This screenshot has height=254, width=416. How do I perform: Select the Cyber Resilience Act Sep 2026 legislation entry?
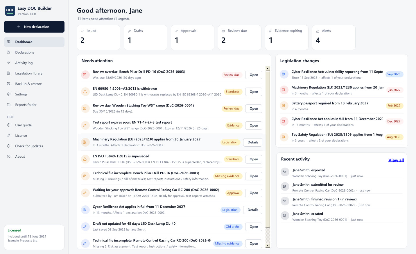click(x=342, y=74)
